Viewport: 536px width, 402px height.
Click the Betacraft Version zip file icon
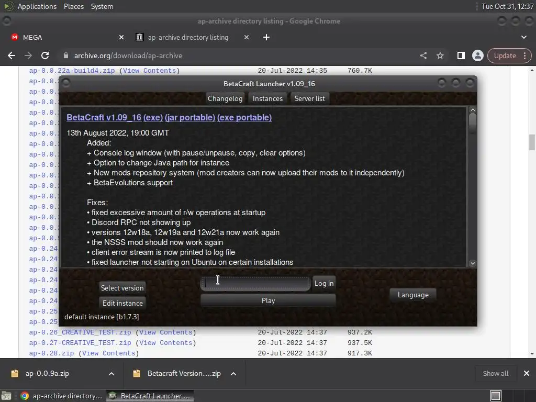coord(137,373)
